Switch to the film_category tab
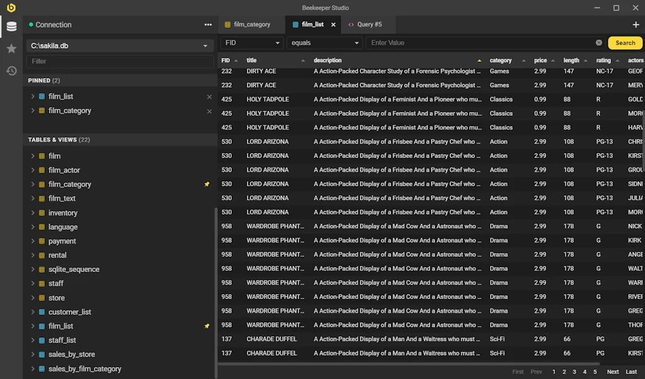Viewport: 645px width, 379px height. click(x=251, y=24)
